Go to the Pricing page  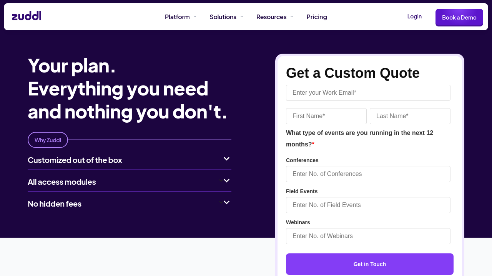317,17
